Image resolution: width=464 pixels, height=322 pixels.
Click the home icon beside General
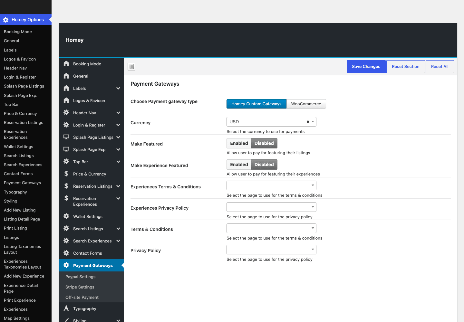66,76
